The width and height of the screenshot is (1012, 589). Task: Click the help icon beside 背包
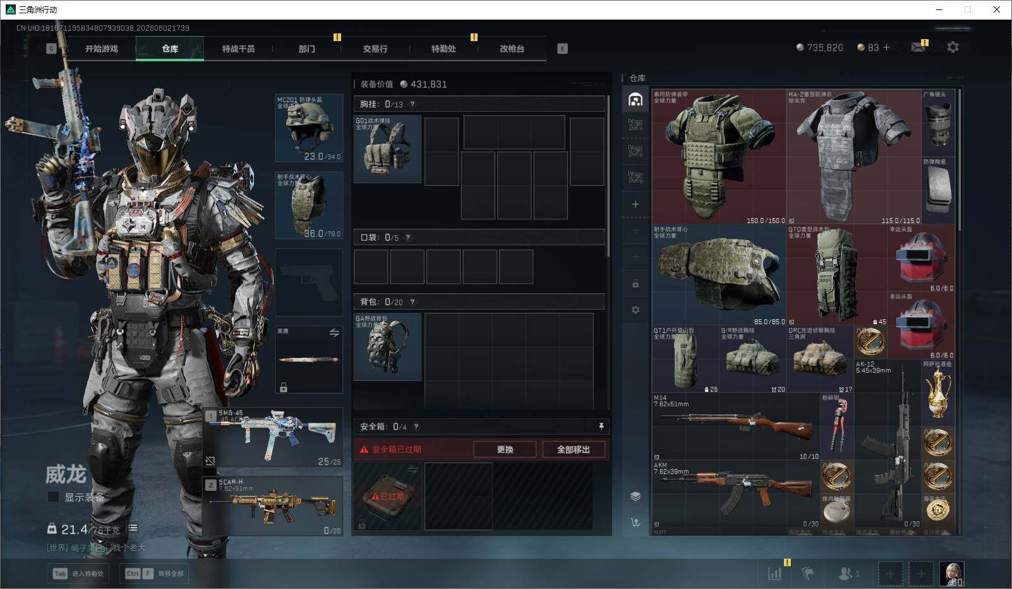coord(413,302)
